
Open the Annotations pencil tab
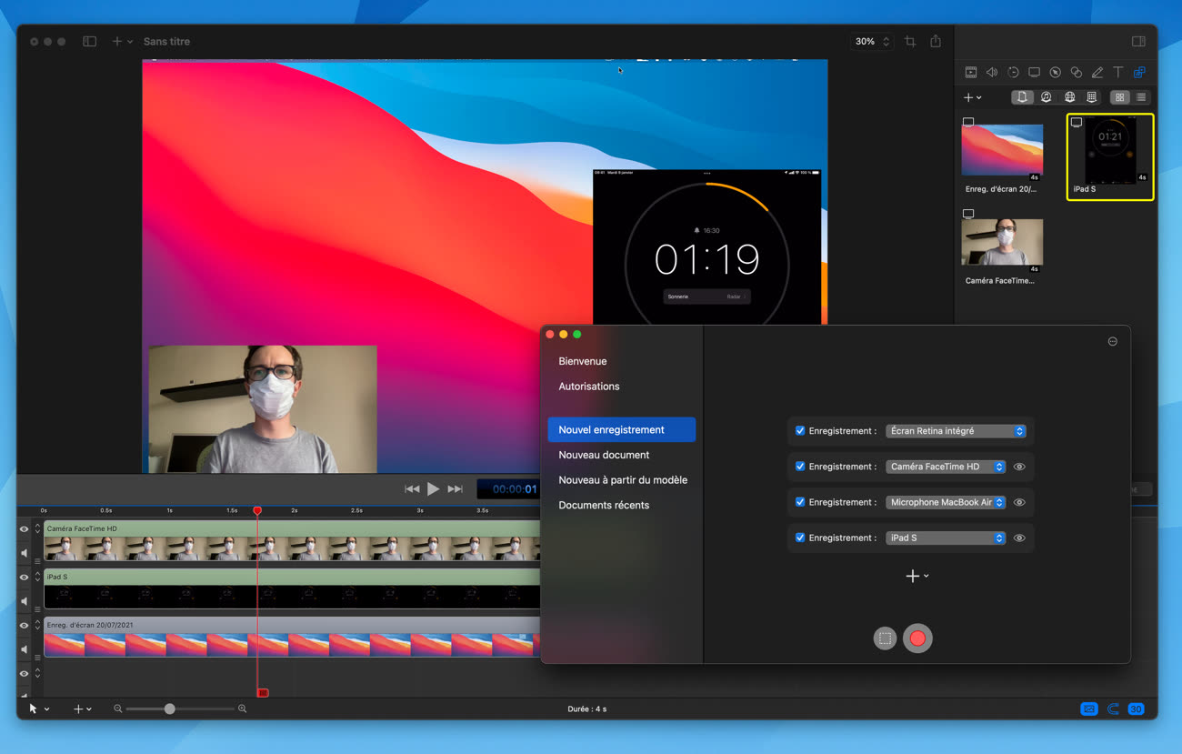point(1097,72)
